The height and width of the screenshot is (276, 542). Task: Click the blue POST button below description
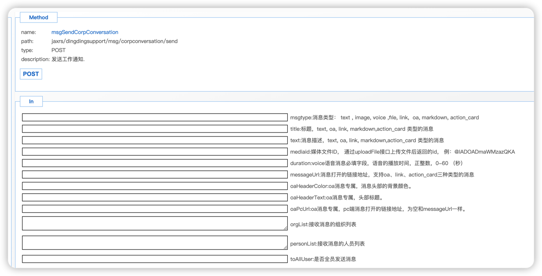coord(31,74)
